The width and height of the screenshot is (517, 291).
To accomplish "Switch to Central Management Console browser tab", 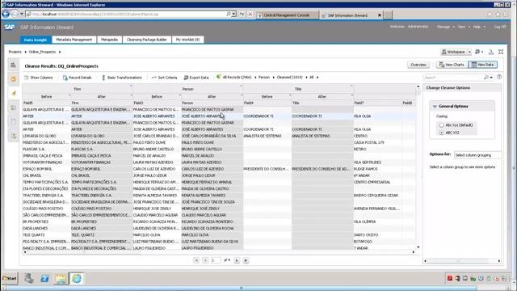I will [x=288, y=15].
